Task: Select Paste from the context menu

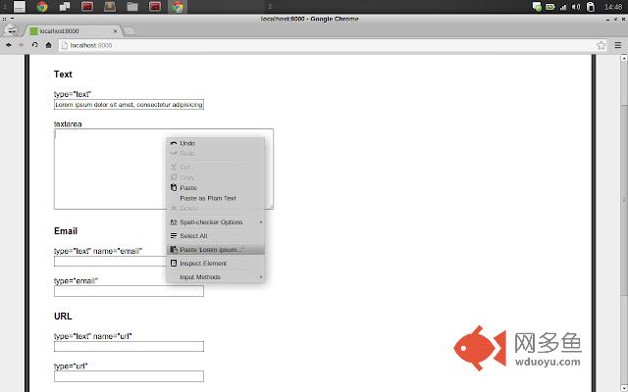Action: 188,187
